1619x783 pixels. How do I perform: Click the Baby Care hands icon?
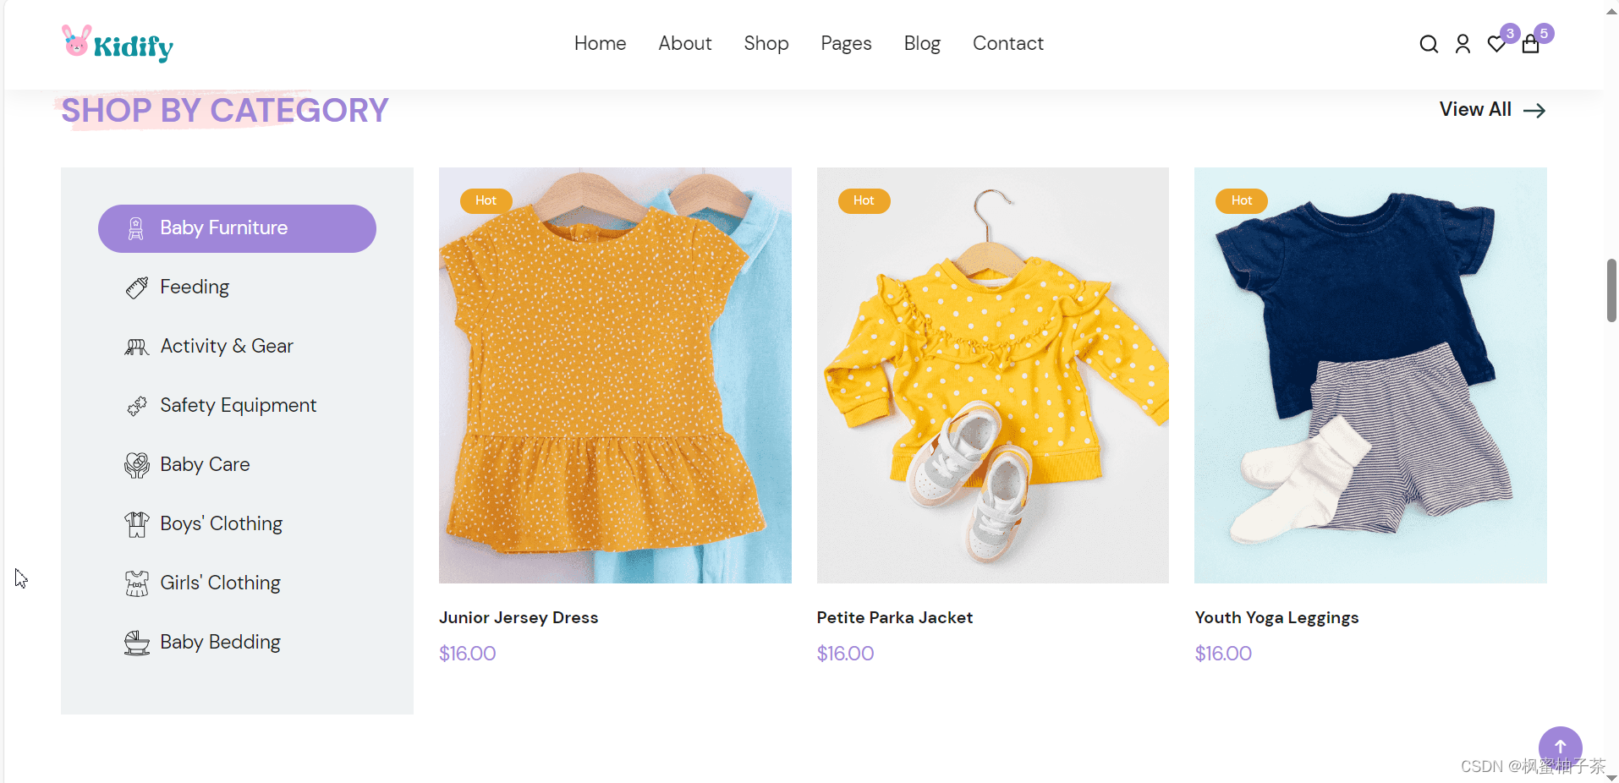pyautogui.click(x=136, y=465)
